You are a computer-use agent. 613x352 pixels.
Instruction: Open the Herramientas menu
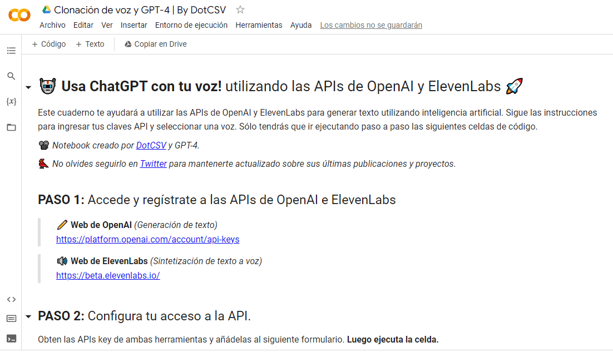(x=259, y=25)
